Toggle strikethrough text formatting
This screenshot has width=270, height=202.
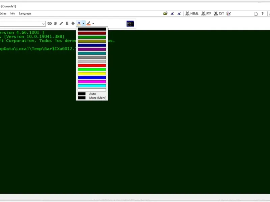[73, 23]
